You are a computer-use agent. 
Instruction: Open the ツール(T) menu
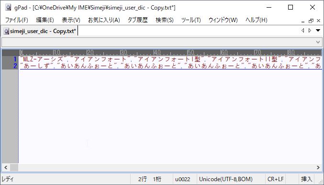pos(191,20)
